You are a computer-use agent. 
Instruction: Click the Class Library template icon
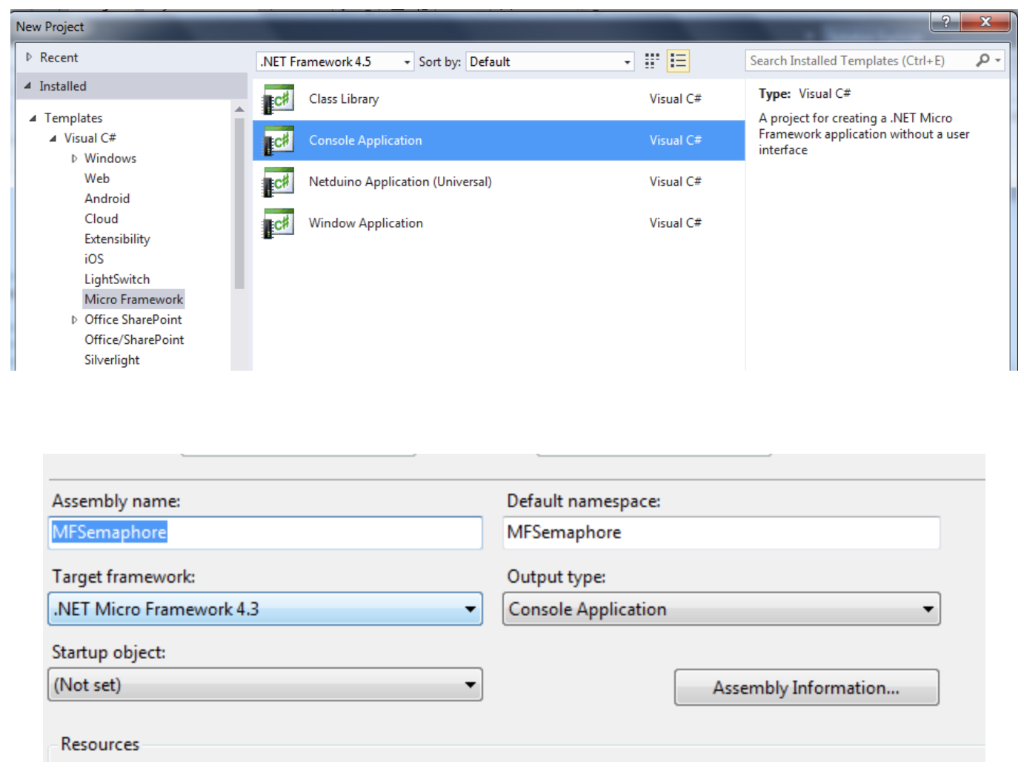pos(279,99)
